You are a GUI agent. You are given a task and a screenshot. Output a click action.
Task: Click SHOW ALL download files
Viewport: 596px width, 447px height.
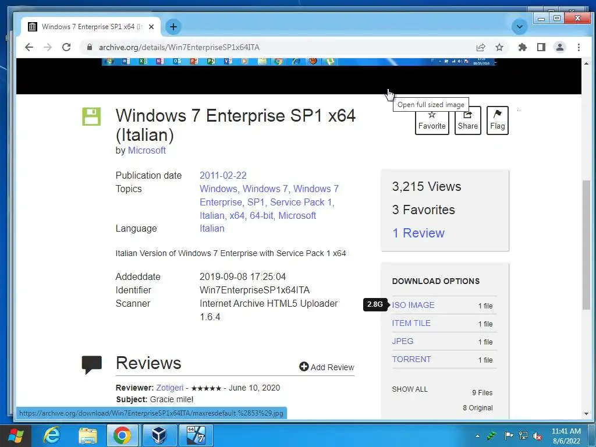(x=410, y=389)
